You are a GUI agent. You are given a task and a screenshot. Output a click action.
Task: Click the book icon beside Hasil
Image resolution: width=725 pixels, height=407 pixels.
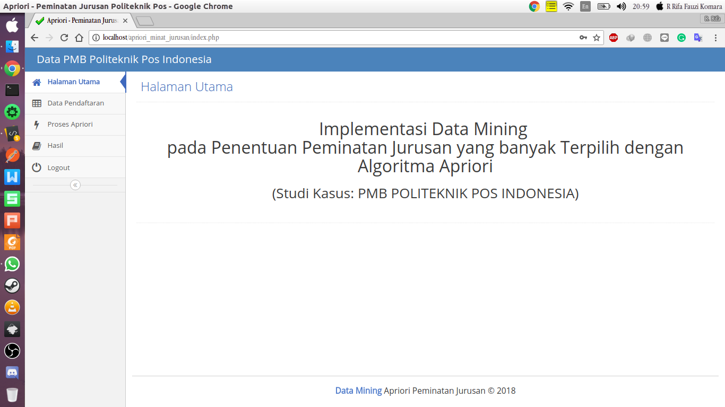[37, 146]
